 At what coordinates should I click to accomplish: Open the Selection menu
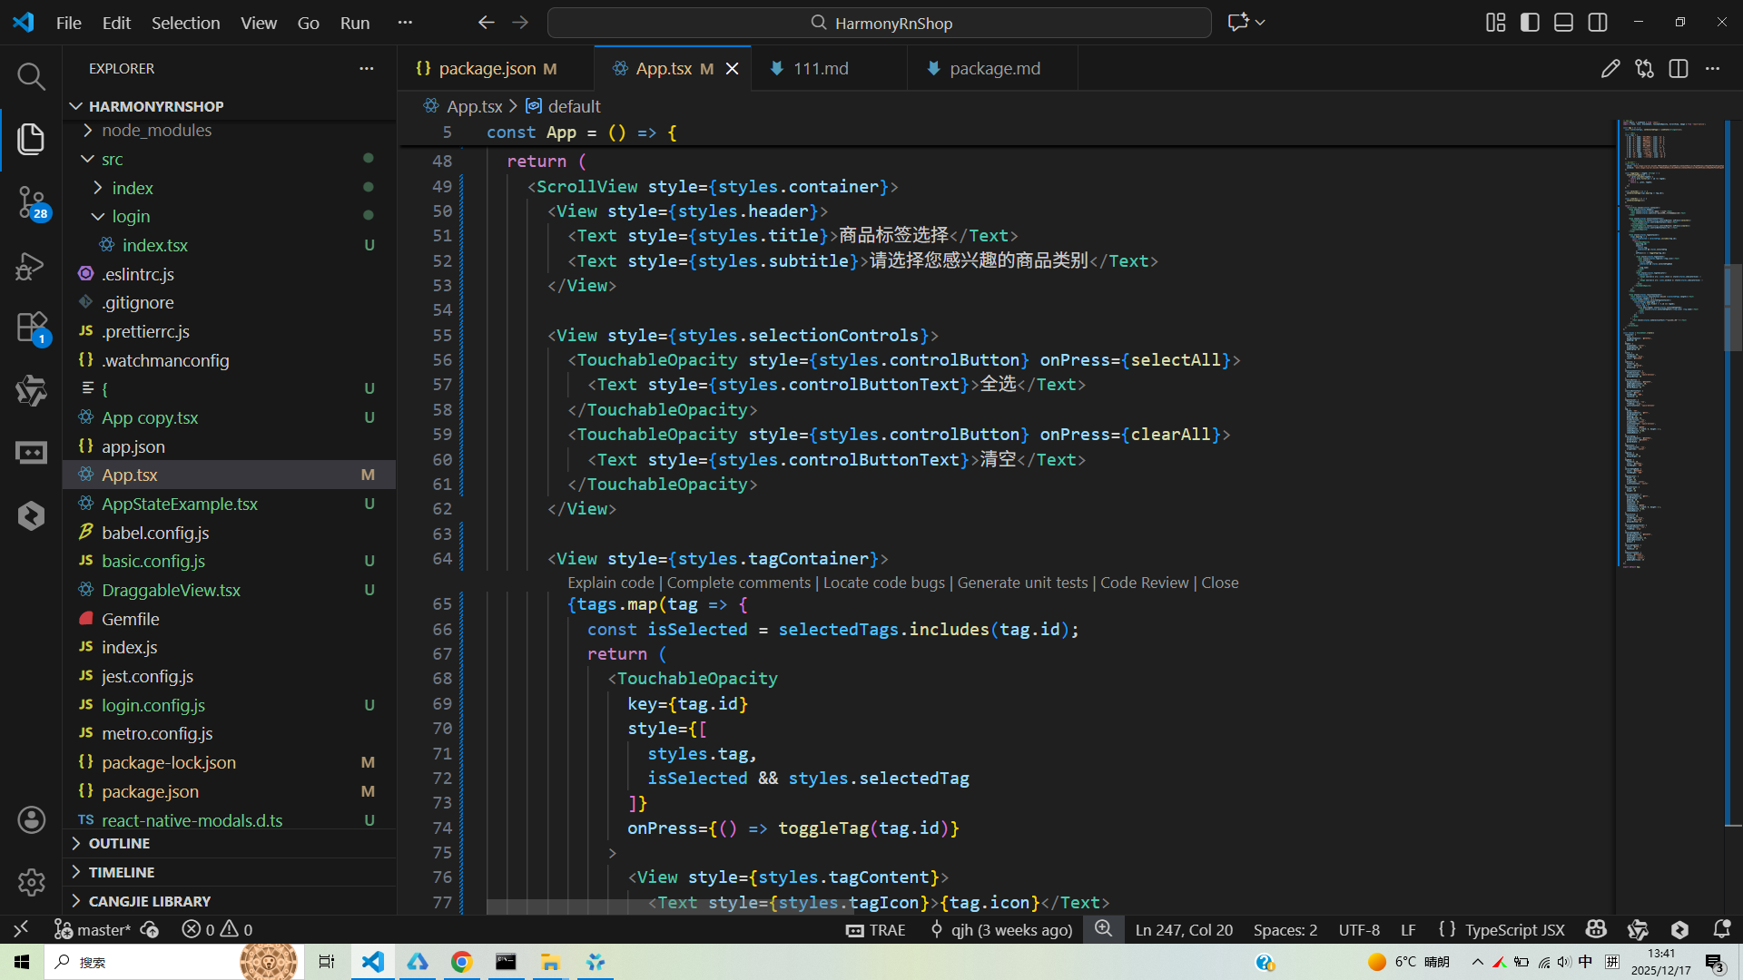click(185, 23)
